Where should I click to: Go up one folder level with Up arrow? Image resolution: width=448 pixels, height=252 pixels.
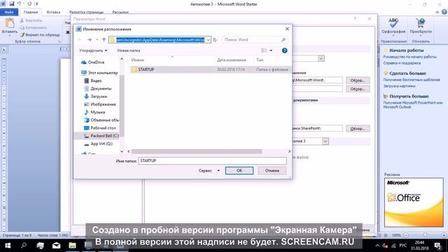(x=104, y=40)
